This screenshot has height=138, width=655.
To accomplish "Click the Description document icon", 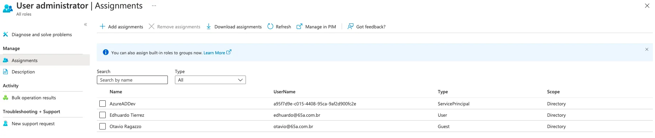I will (x=6, y=72).
